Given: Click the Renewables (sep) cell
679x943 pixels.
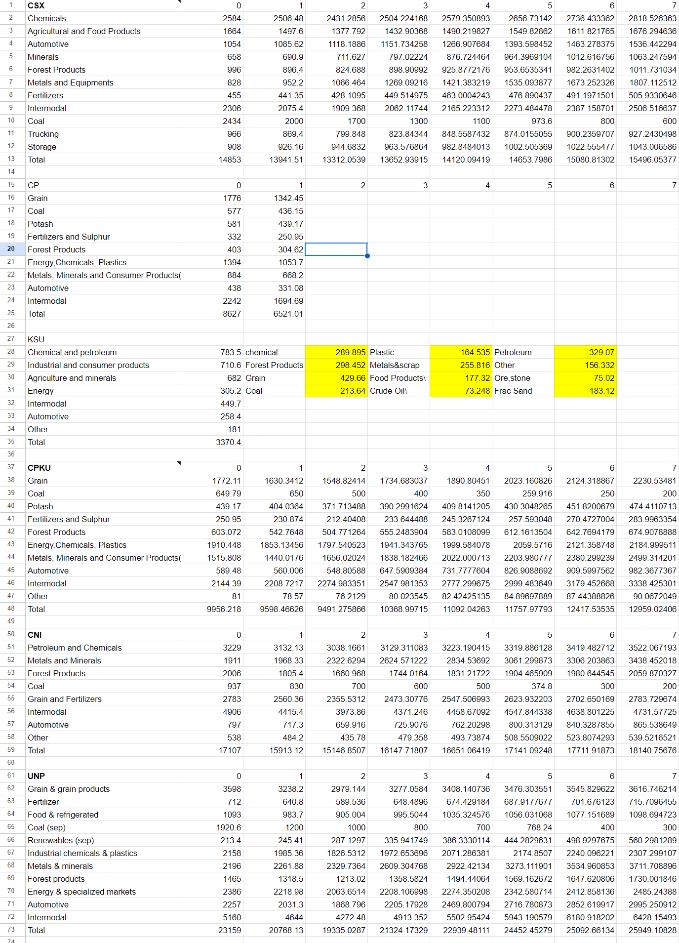Looking at the screenshot, I should (x=103, y=840).
